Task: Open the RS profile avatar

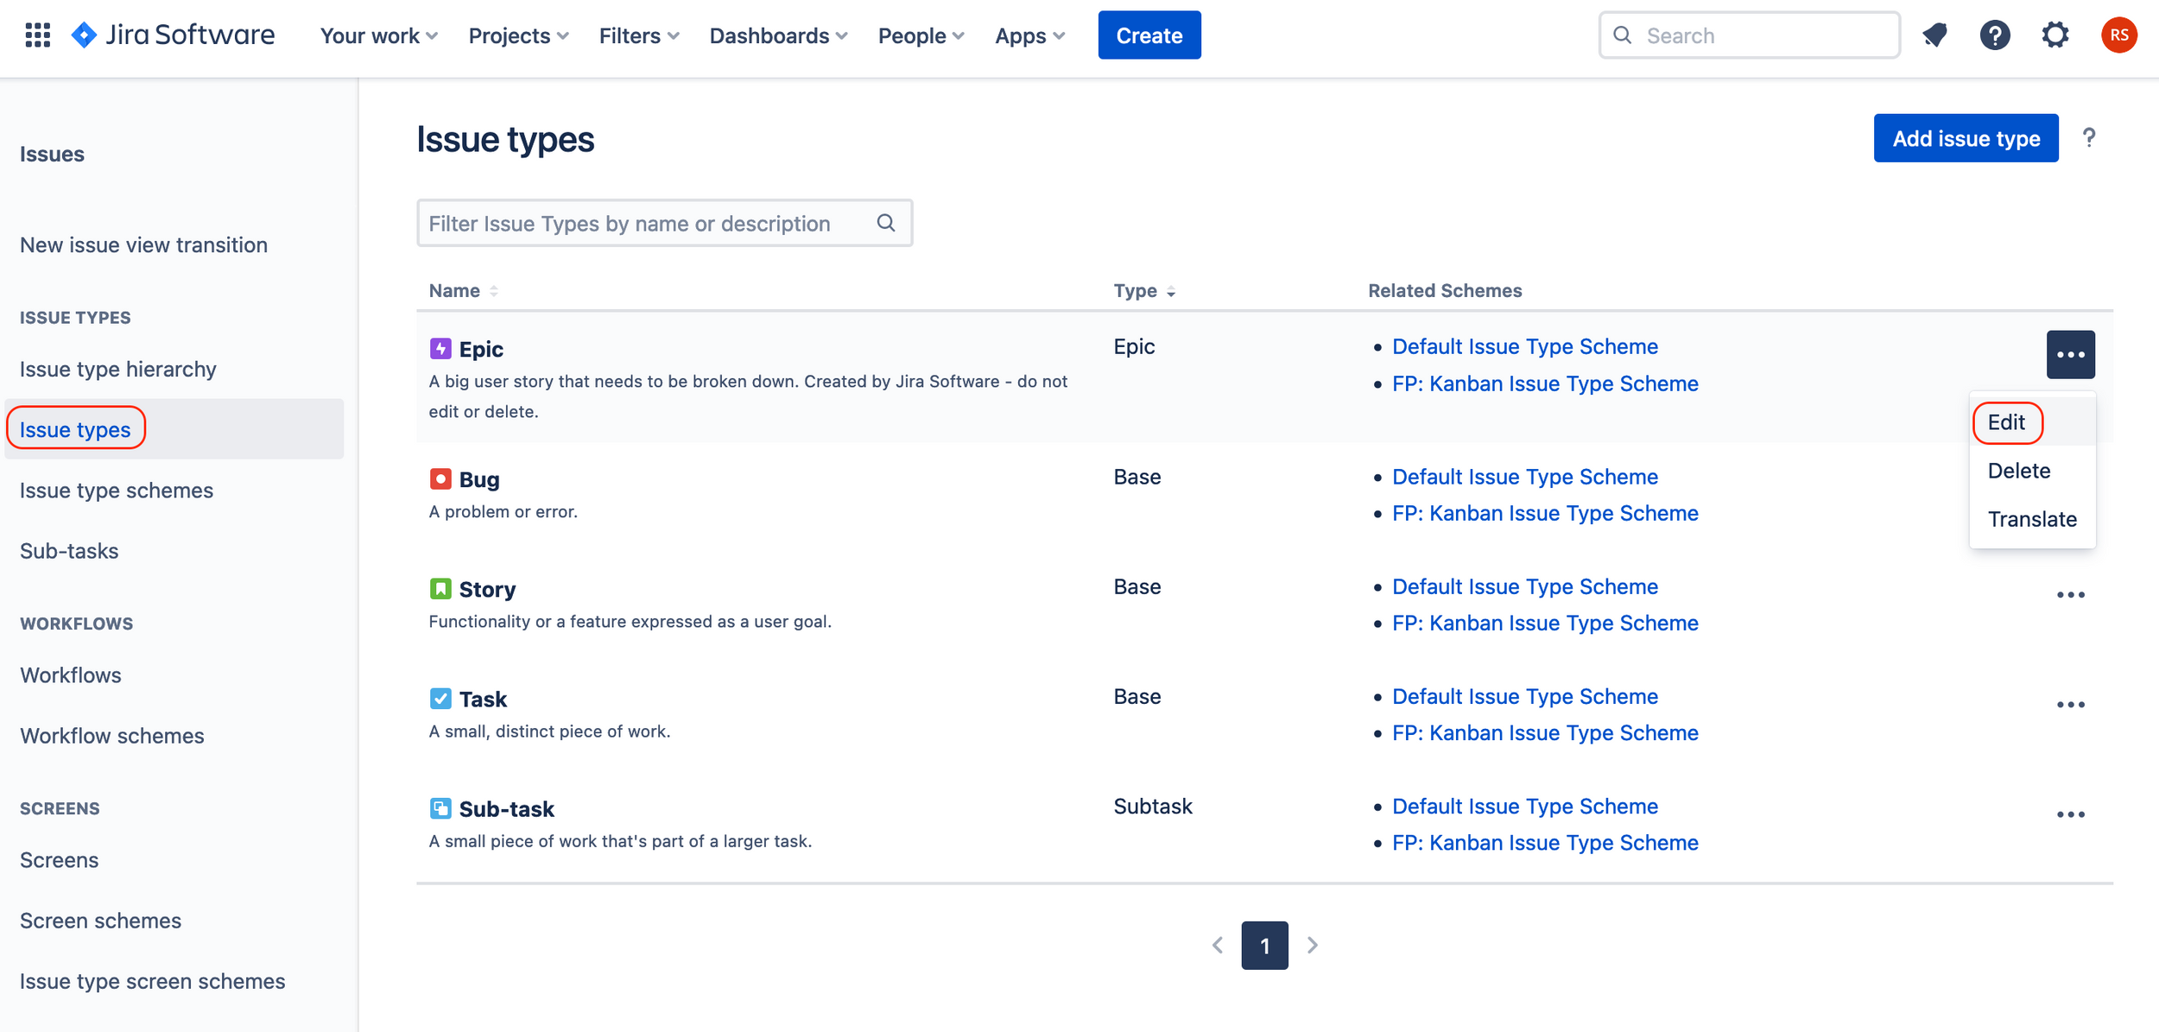Action: coord(2118,35)
